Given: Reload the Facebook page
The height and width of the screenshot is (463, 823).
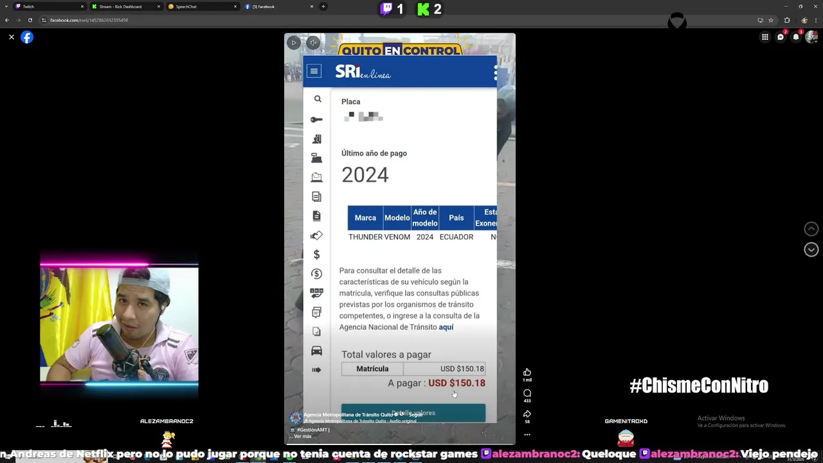Looking at the screenshot, I should tap(30, 20).
